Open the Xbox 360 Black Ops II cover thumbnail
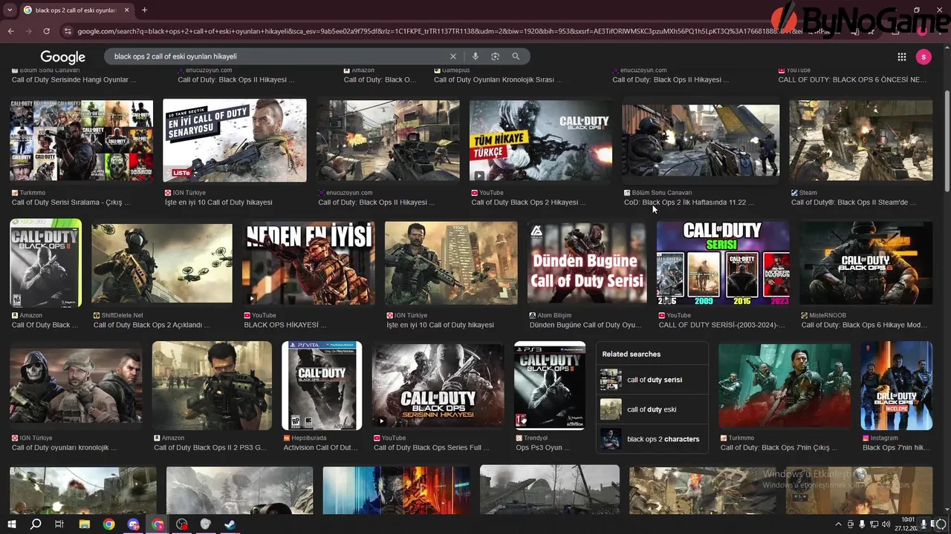The height and width of the screenshot is (534, 951). [45, 263]
